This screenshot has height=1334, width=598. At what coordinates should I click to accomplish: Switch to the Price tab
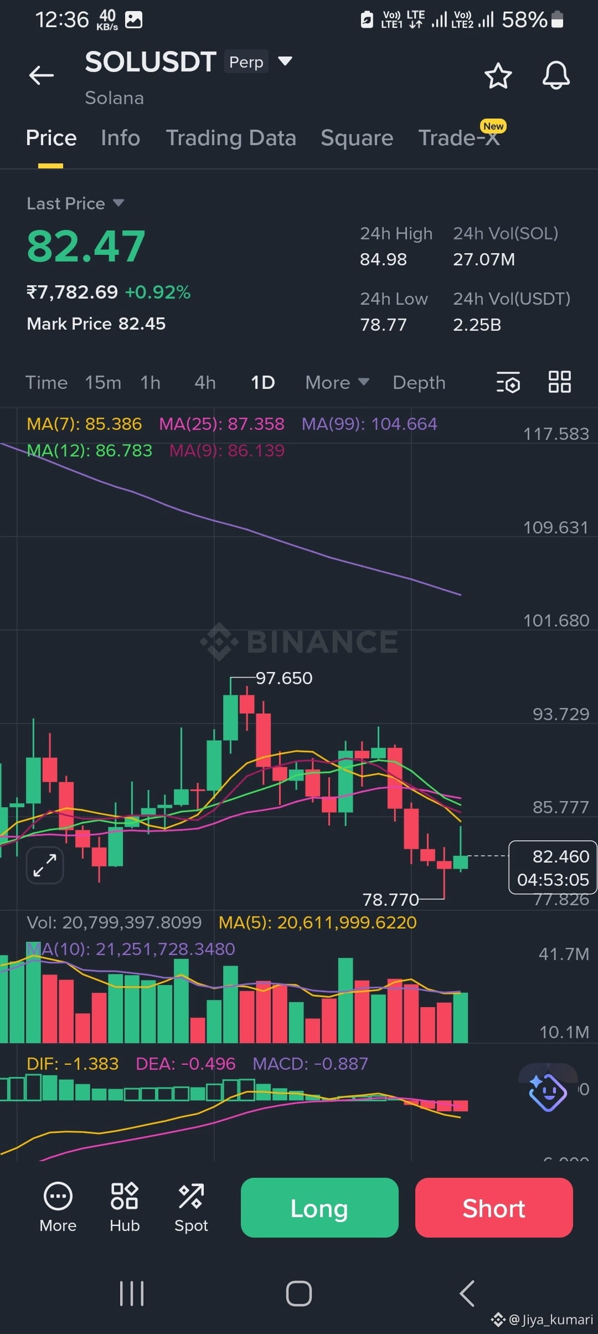(x=51, y=138)
